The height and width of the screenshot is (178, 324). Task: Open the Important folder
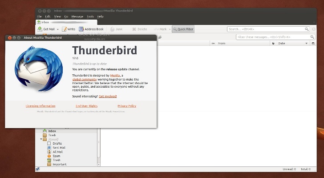pyautogui.click(x=60, y=164)
